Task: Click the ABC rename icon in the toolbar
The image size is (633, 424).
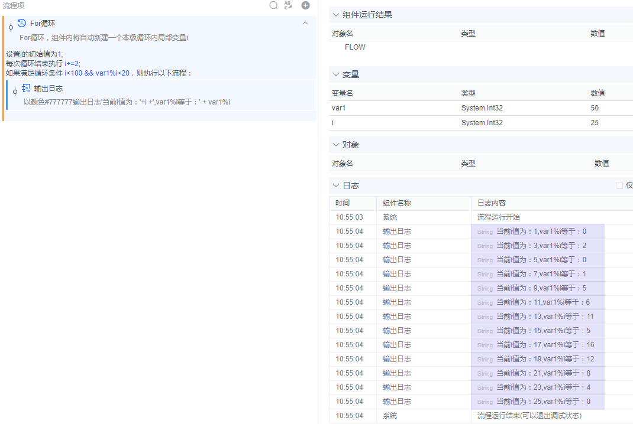Action: pyautogui.click(x=288, y=5)
